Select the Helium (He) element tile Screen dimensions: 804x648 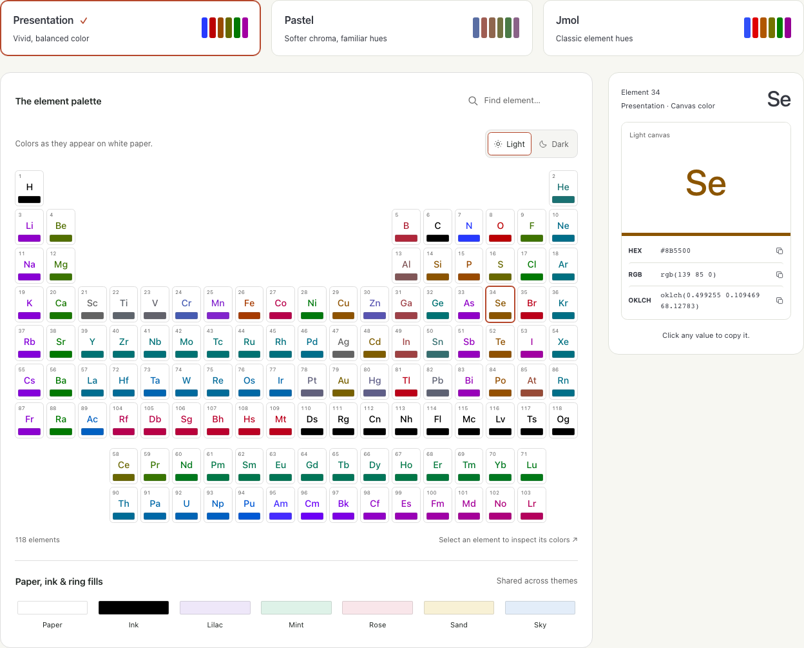coord(563,188)
